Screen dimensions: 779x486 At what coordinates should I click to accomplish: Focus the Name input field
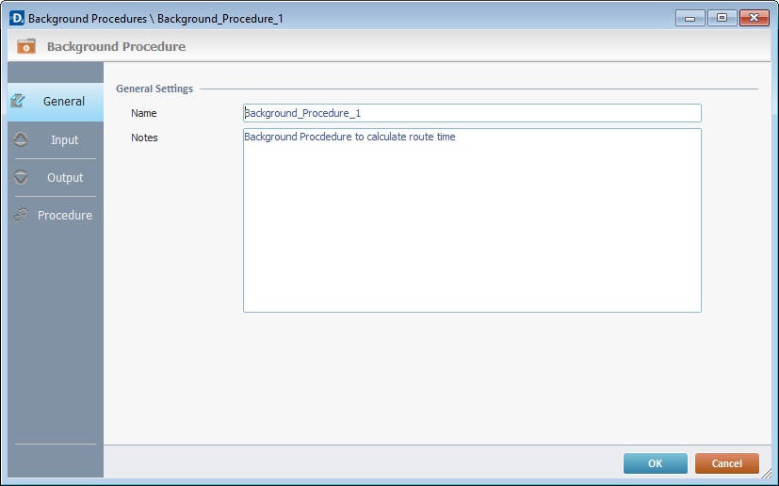[x=471, y=113]
